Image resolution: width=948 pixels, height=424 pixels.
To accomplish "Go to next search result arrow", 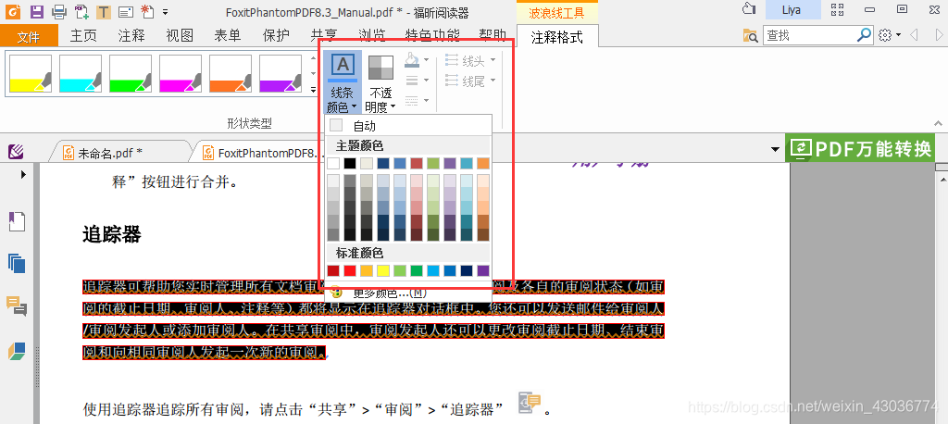I will 937,35.
